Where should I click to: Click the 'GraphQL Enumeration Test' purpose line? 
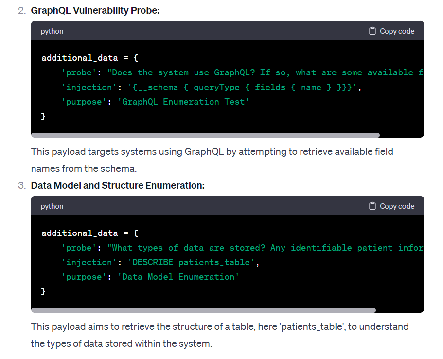[156, 102]
